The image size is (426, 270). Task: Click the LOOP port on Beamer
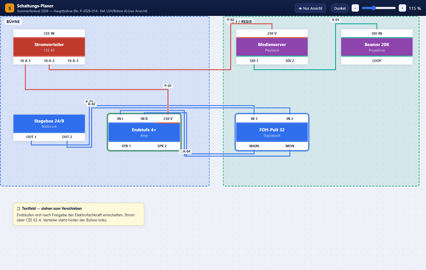(377, 61)
